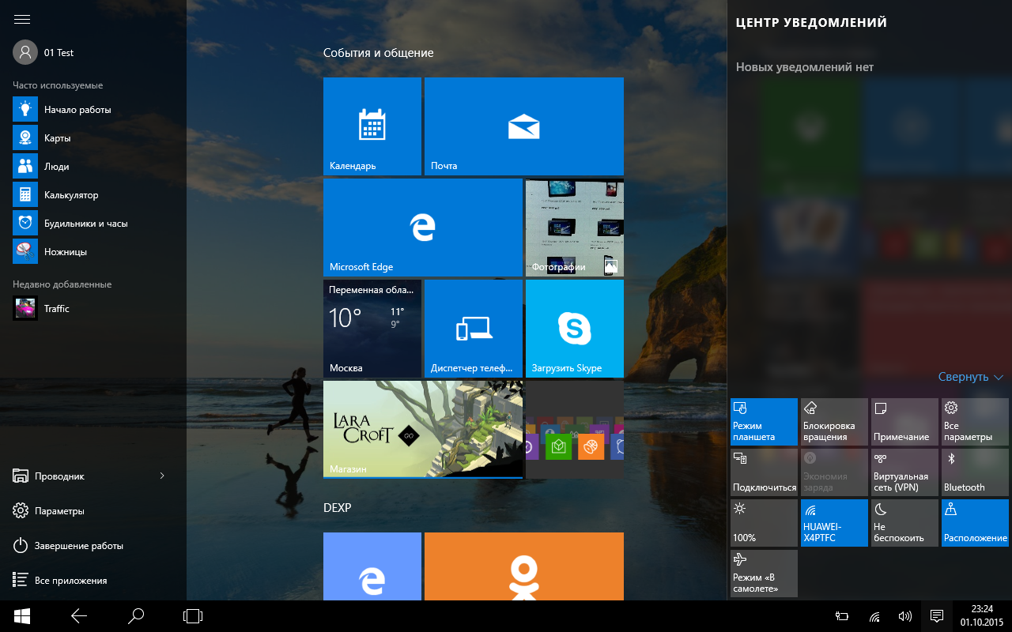Toggle Блокировка вращения rotation lock
1012x632 pixels.
pyautogui.click(x=834, y=422)
